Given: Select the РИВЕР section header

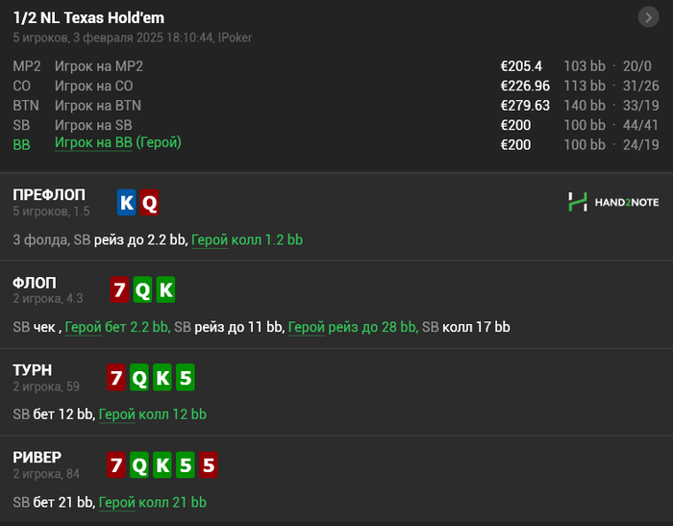Looking at the screenshot, I should (37, 458).
